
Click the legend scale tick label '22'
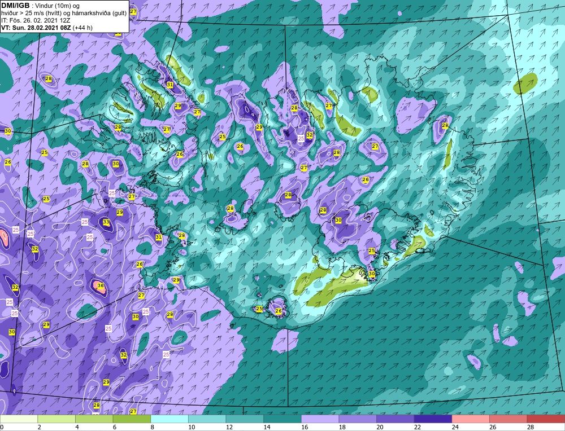pyautogui.click(x=418, y=427)
